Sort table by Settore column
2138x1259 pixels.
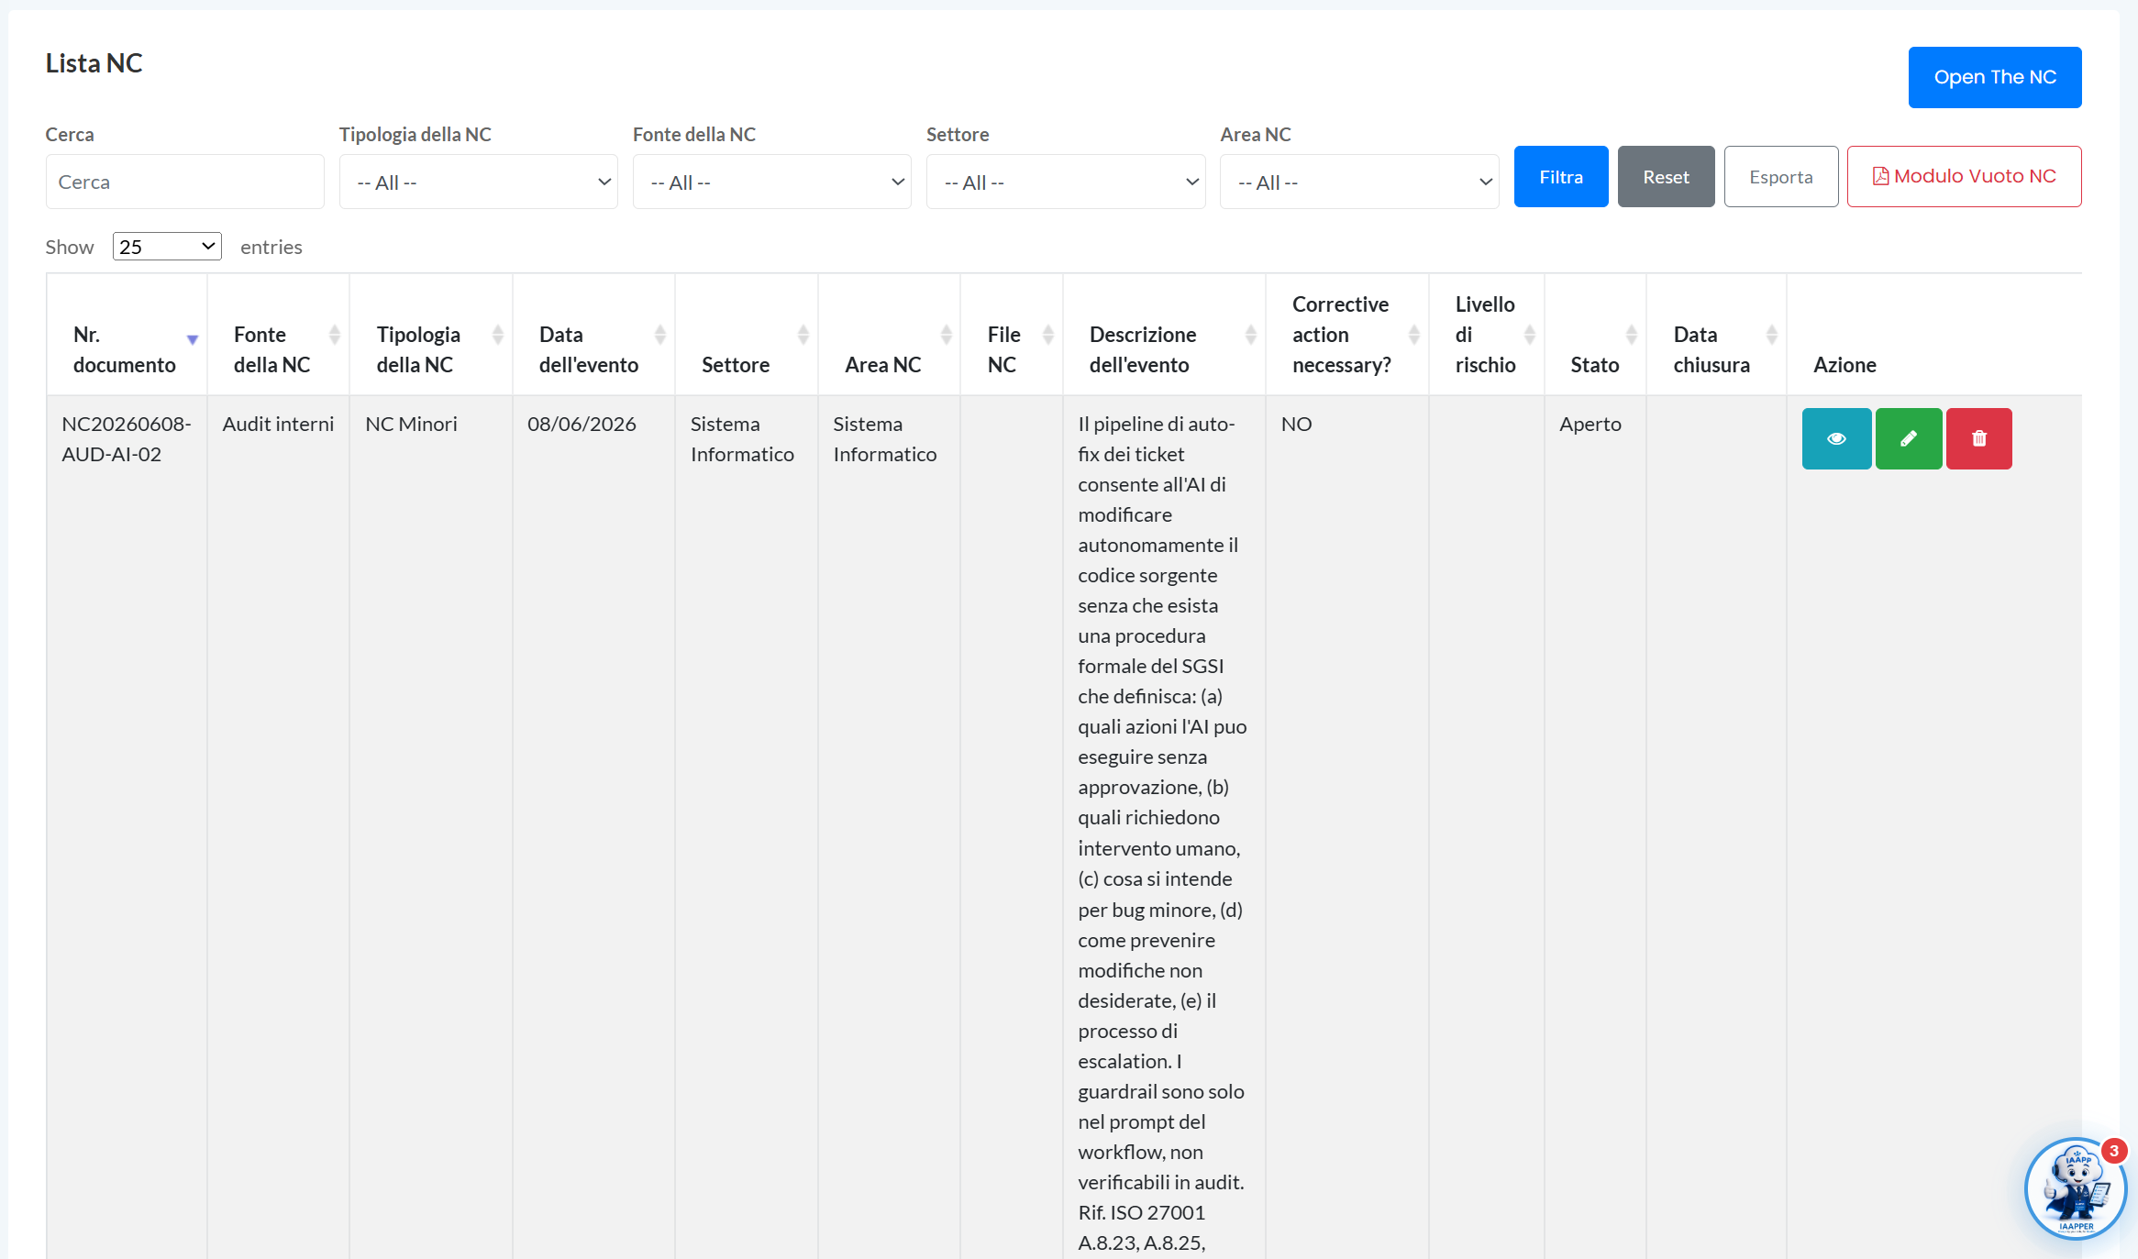[x=747, y=335]
